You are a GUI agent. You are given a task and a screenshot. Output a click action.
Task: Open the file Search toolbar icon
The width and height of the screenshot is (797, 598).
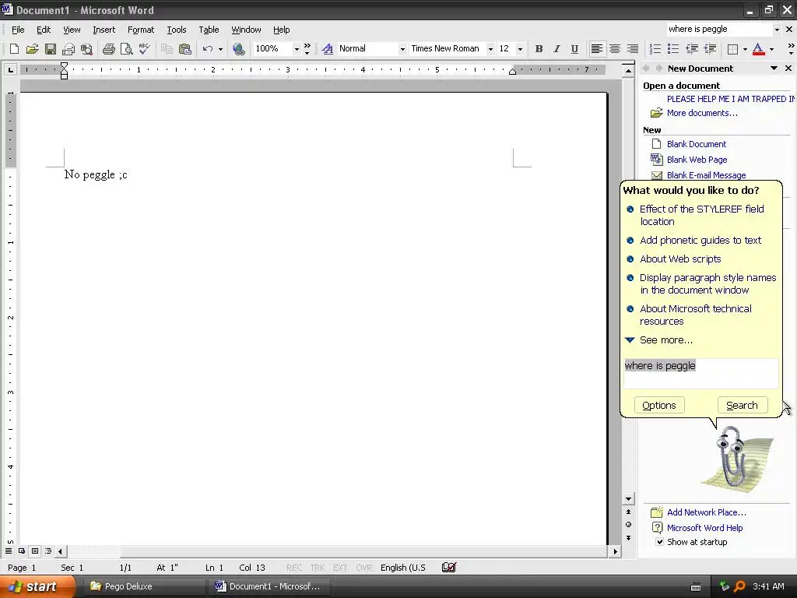87,49
